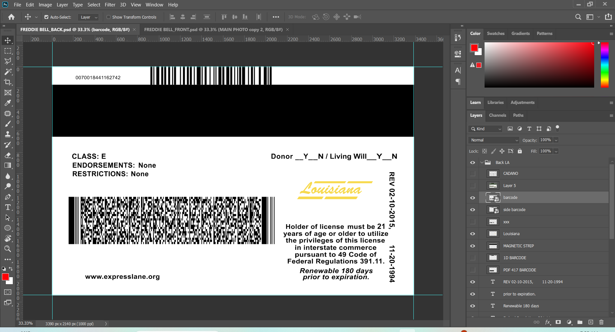This screenshot has height=332, width=615.
Task: Select the side barcode layer thumbnail
Action: pyautogui.click(x=493, y=210)
